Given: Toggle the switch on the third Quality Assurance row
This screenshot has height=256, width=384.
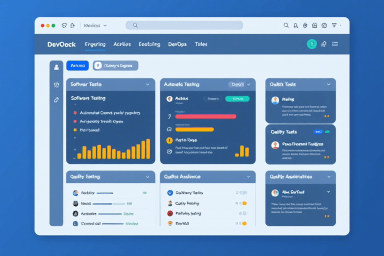Looking at the screenshot, I should tap(242, 213).
